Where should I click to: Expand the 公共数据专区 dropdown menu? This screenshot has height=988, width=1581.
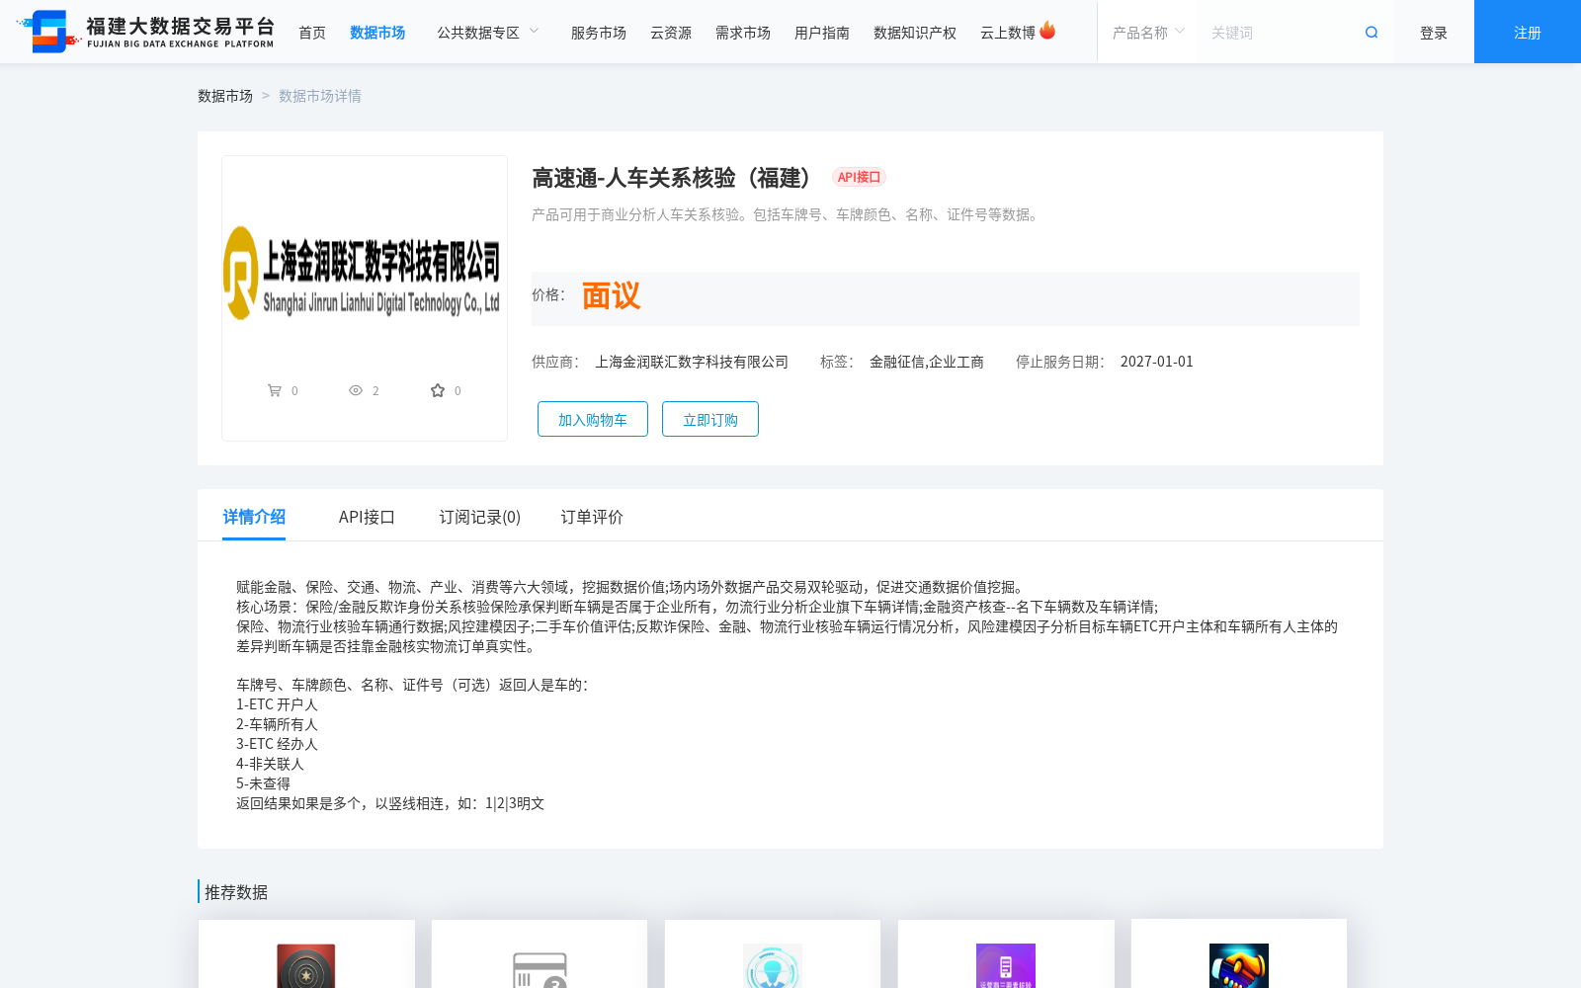click(488, 33)
